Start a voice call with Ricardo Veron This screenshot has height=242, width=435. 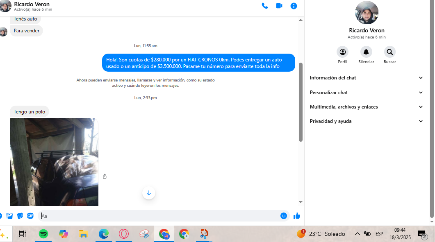pyautogui.click(x=265, y=6)
